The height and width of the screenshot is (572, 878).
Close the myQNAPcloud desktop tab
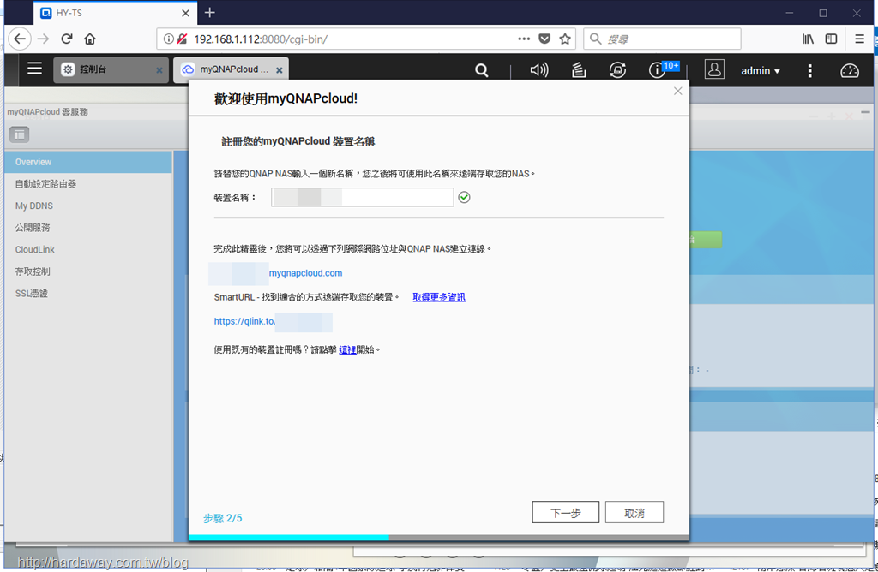[279, 70]
